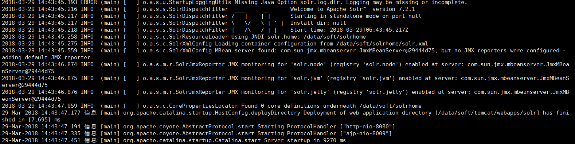Click the wrapped line 'eanServer@29444d75'

point(31,99)
